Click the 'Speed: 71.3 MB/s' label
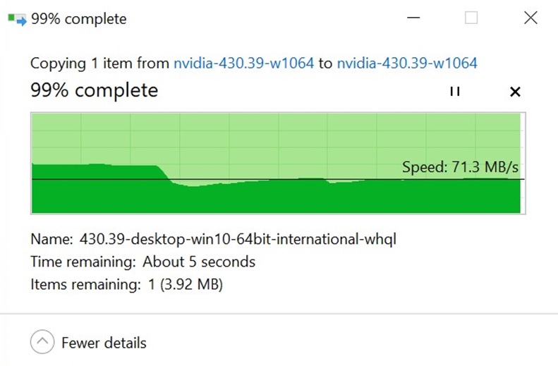Viewport: 558px width, 366px height. (x=460, y=167)
